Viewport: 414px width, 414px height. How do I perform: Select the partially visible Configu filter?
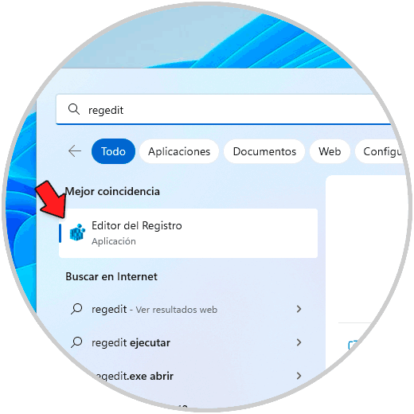[381, 151]
